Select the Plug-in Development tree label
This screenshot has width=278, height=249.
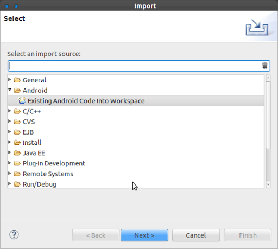tap(54, 163)
